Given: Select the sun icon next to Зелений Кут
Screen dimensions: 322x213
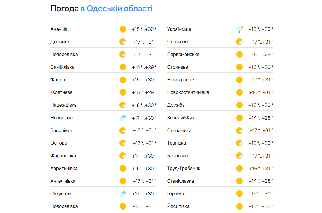Looking at the screenshot, I should pos(240,117).
